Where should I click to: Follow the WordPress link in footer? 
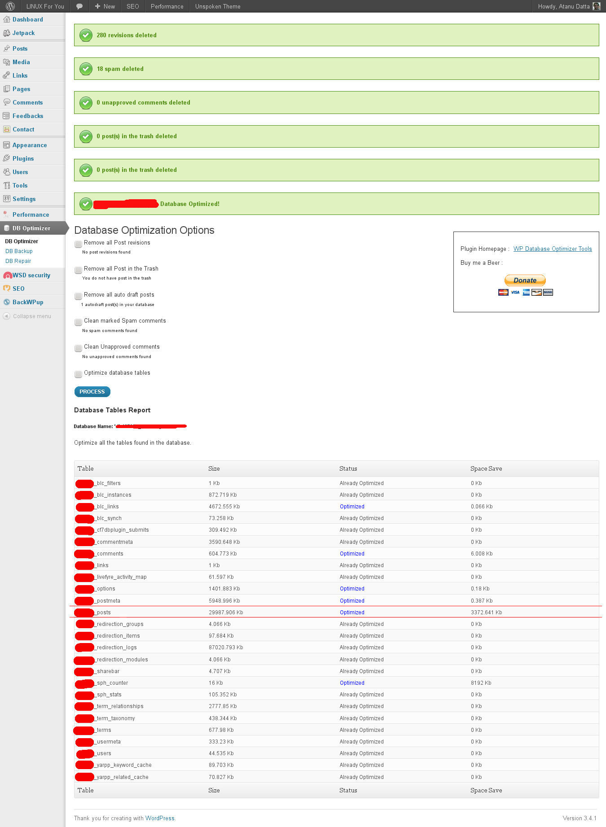click(x=160, y=818)
